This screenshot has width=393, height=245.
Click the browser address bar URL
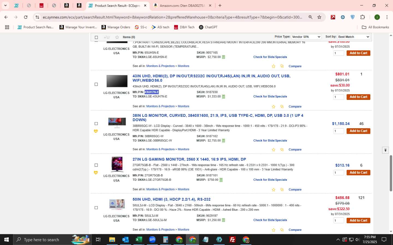pyautogui.click(x=172, y=17)
